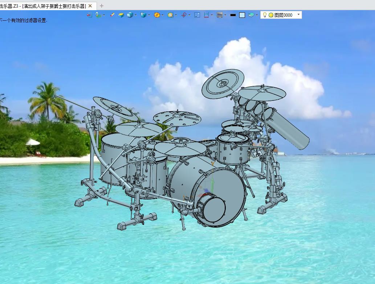Image resolution: width=375 pixels, height=284 pixels.
Task: Click the exit icon at toolbar start
Action: [89, 15]
